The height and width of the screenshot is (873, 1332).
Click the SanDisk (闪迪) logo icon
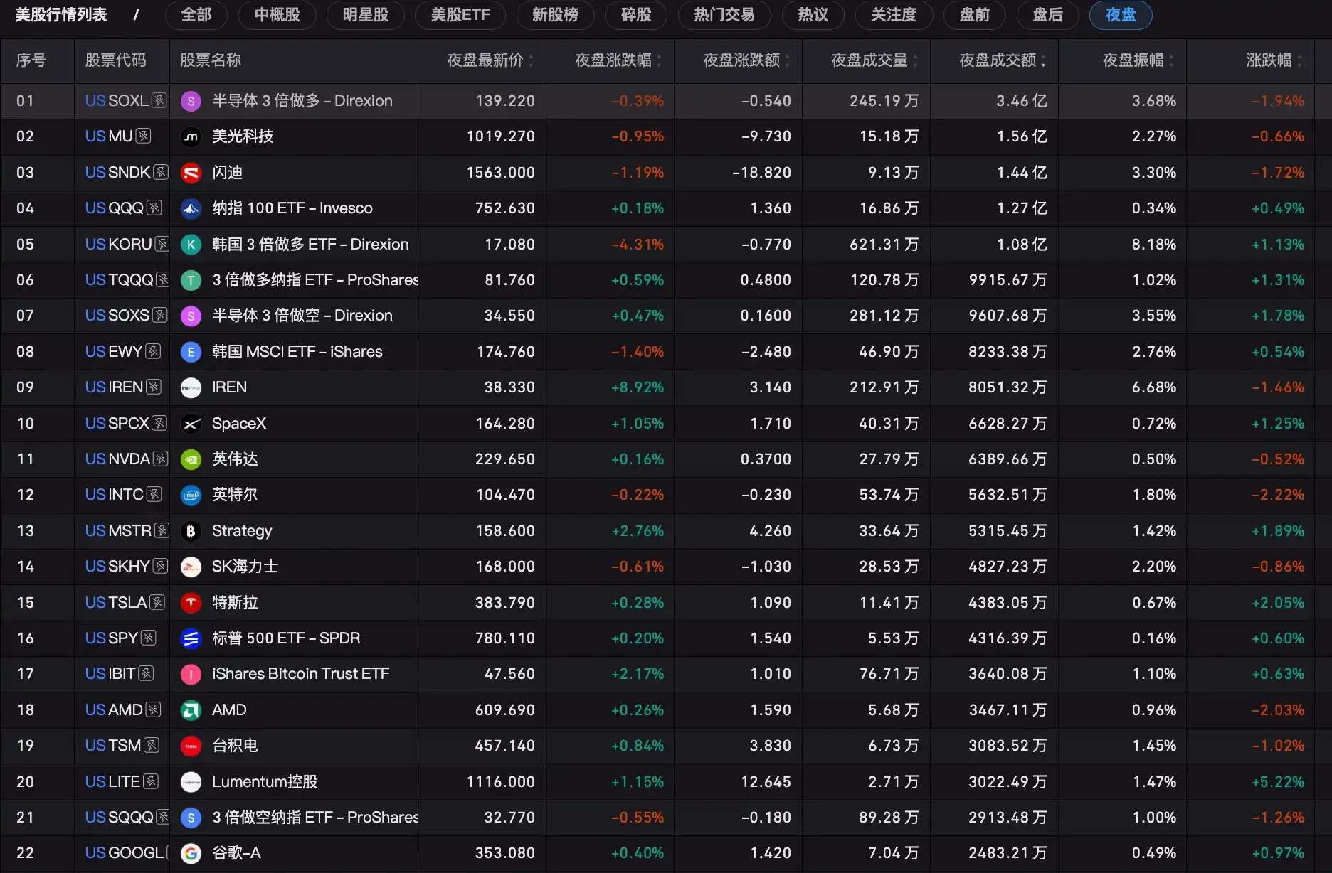point(191,173)
